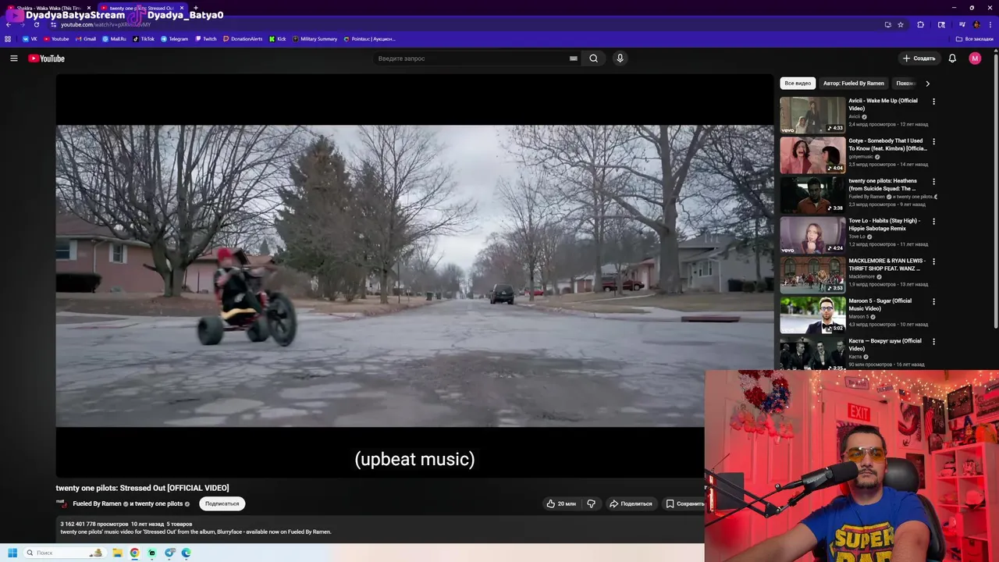Select the Автор: Fueled By Ramen chip
Image resolution: width=999 pixels, height=562 pixels.
coord(854,83)
